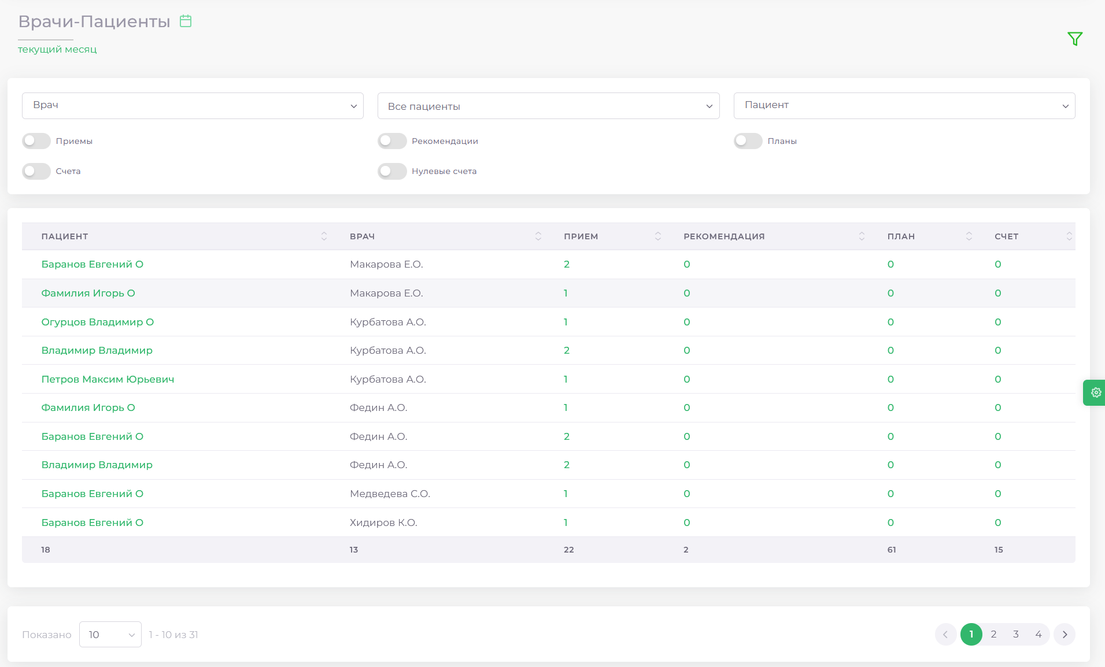The image size is (1105, 667).
Task: Open Фамилия Игорь О in Федин row
Action: (x=88, y=407)
